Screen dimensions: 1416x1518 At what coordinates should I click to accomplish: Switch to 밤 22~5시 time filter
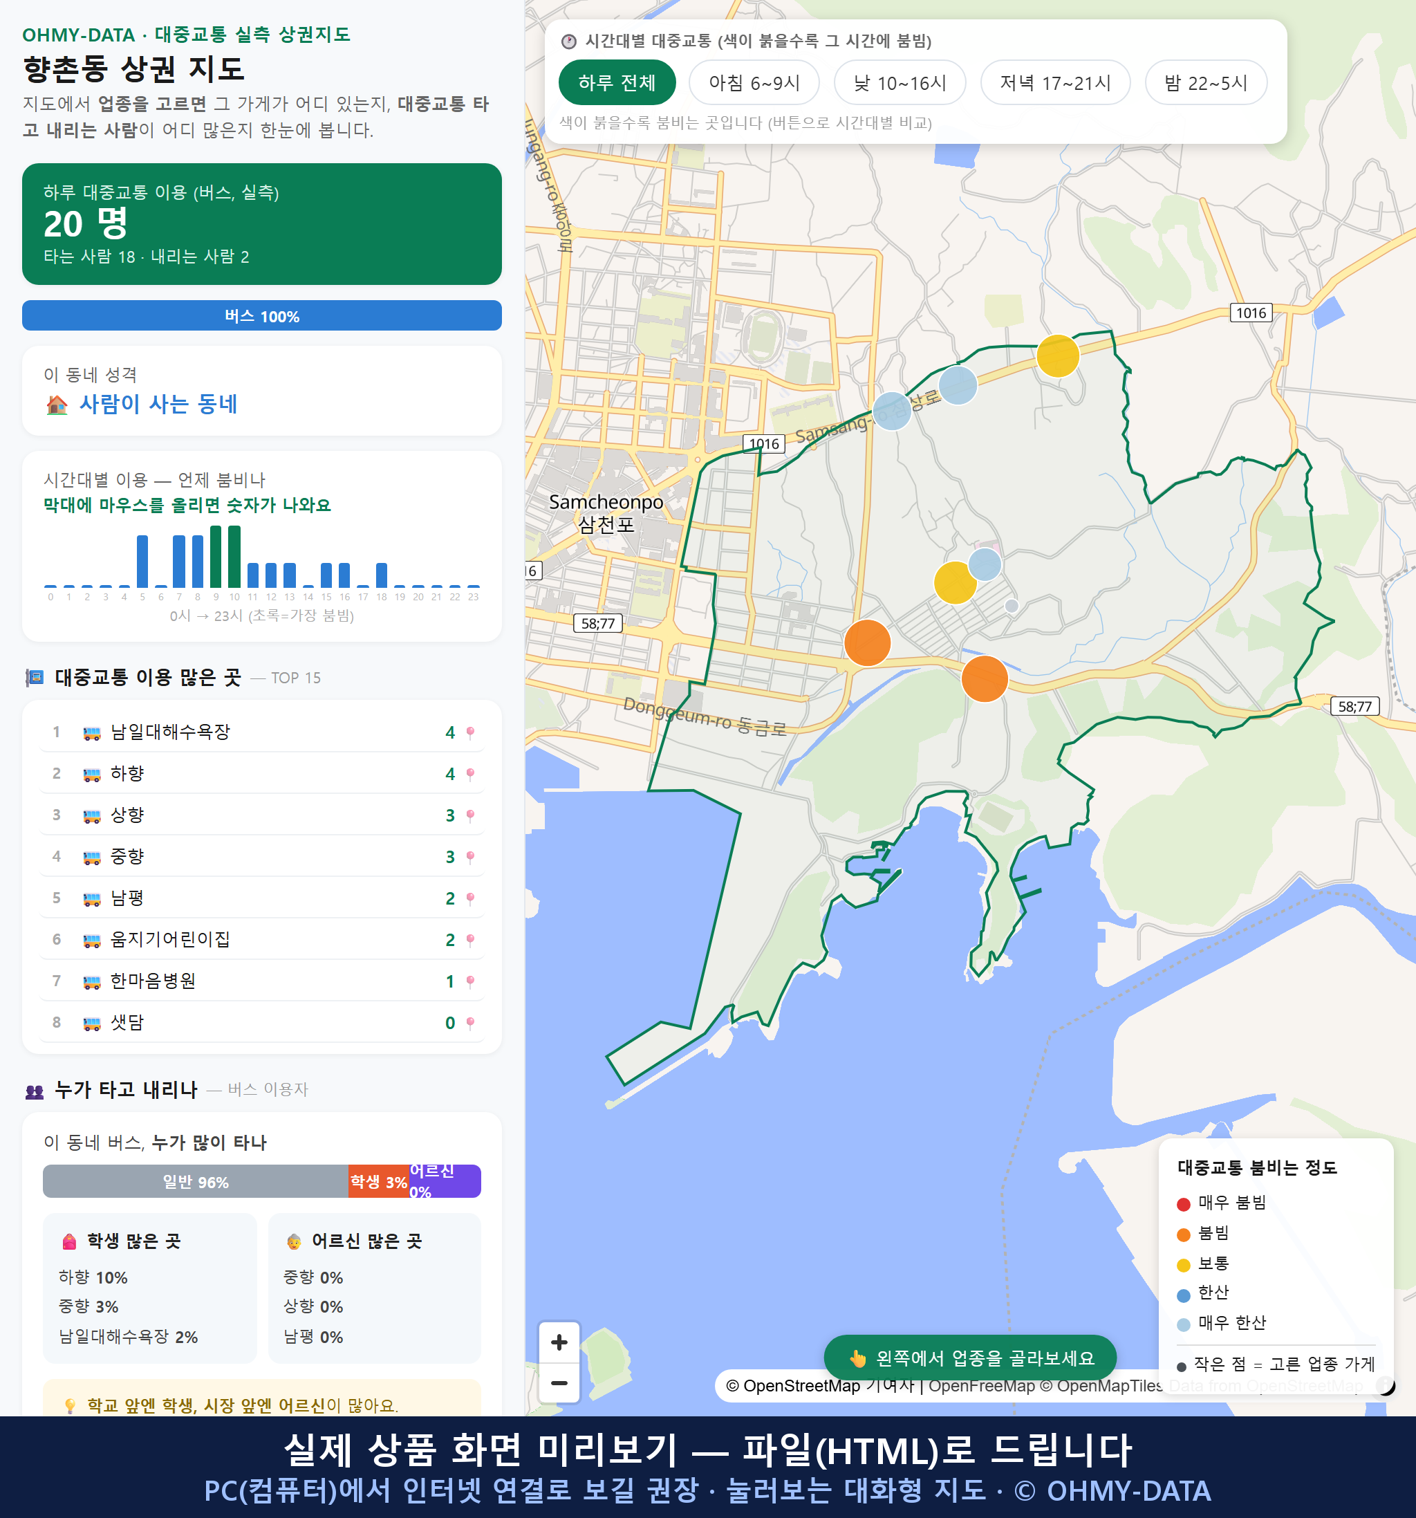(1205, 82)
